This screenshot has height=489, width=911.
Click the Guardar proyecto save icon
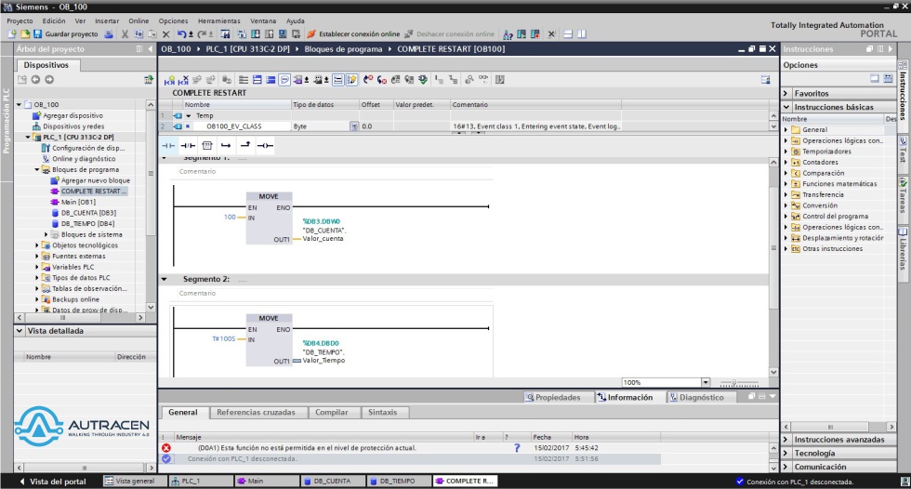[x=38, y=34]
